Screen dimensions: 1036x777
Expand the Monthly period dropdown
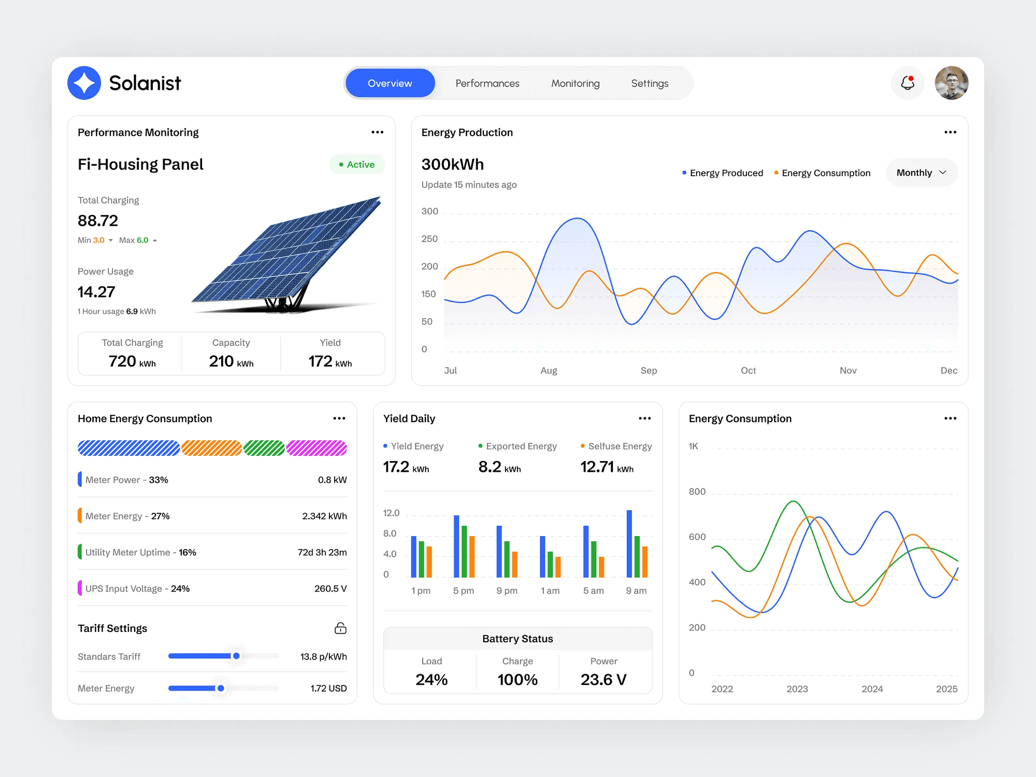coord(922,172)
